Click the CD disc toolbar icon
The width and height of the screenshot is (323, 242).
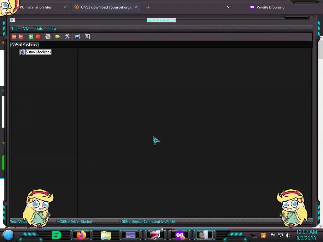click(x=48, y=37)
